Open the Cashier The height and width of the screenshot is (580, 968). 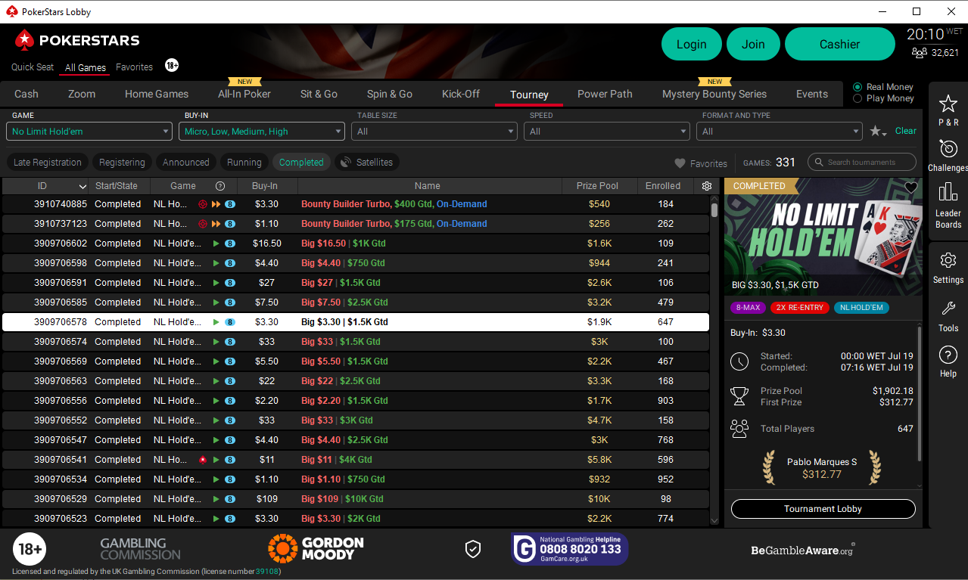840,44
